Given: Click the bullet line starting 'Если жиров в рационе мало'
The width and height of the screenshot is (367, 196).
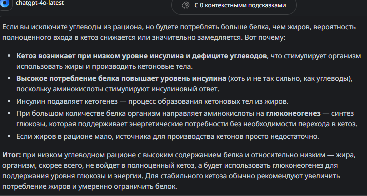Looking at the screenshot, I should [x=168, y=137].
